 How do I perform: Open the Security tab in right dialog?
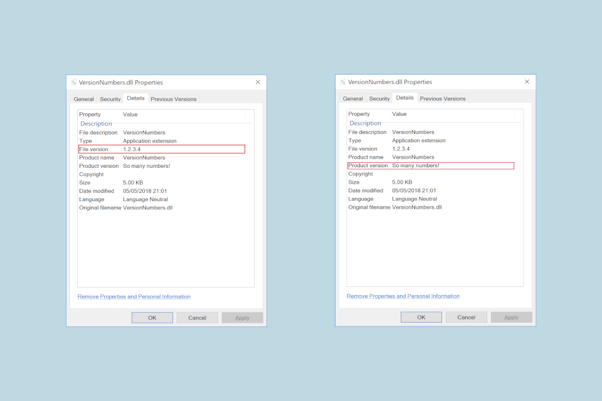click(x=379, y=98)
